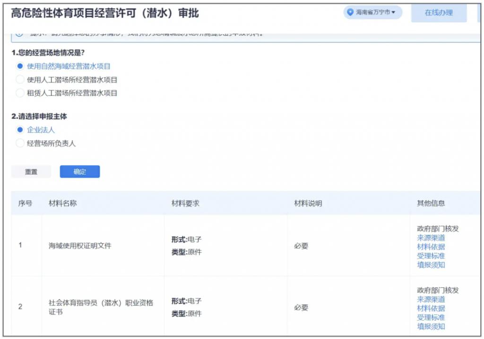Open 材料依据 link for 海域使用权证明文件
Viewport: 484px width, 339px height.
(431, 247)
